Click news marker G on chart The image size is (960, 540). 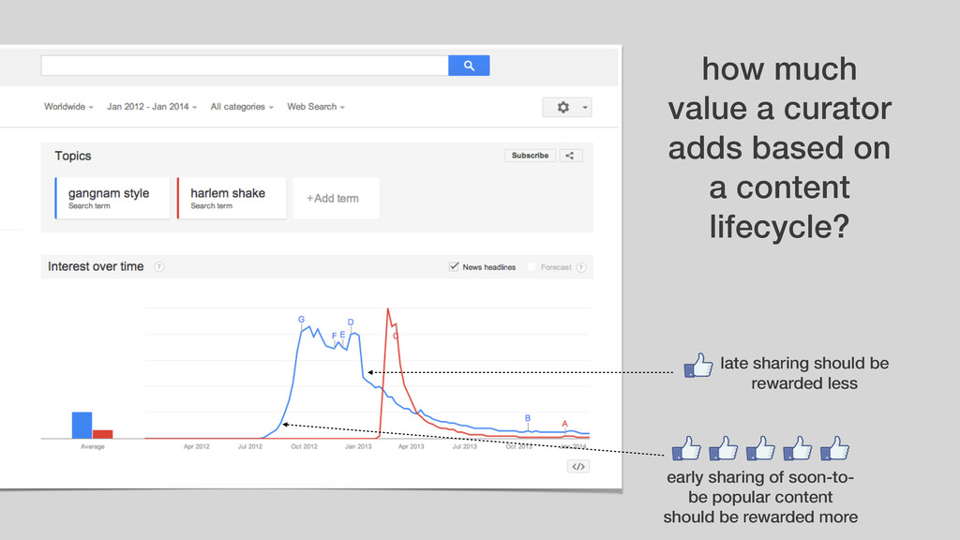click(301, 320)
